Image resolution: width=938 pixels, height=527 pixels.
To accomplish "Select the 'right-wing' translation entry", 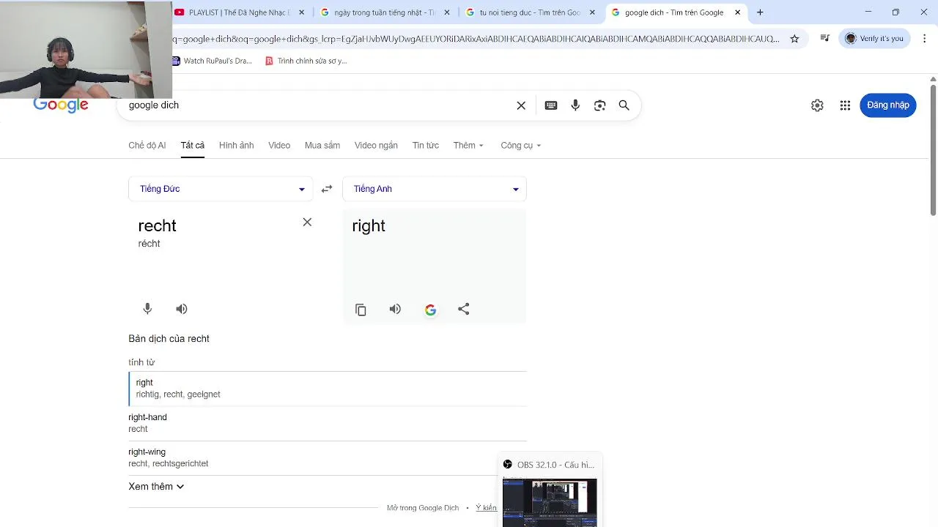I will click(x=328, y=458).
